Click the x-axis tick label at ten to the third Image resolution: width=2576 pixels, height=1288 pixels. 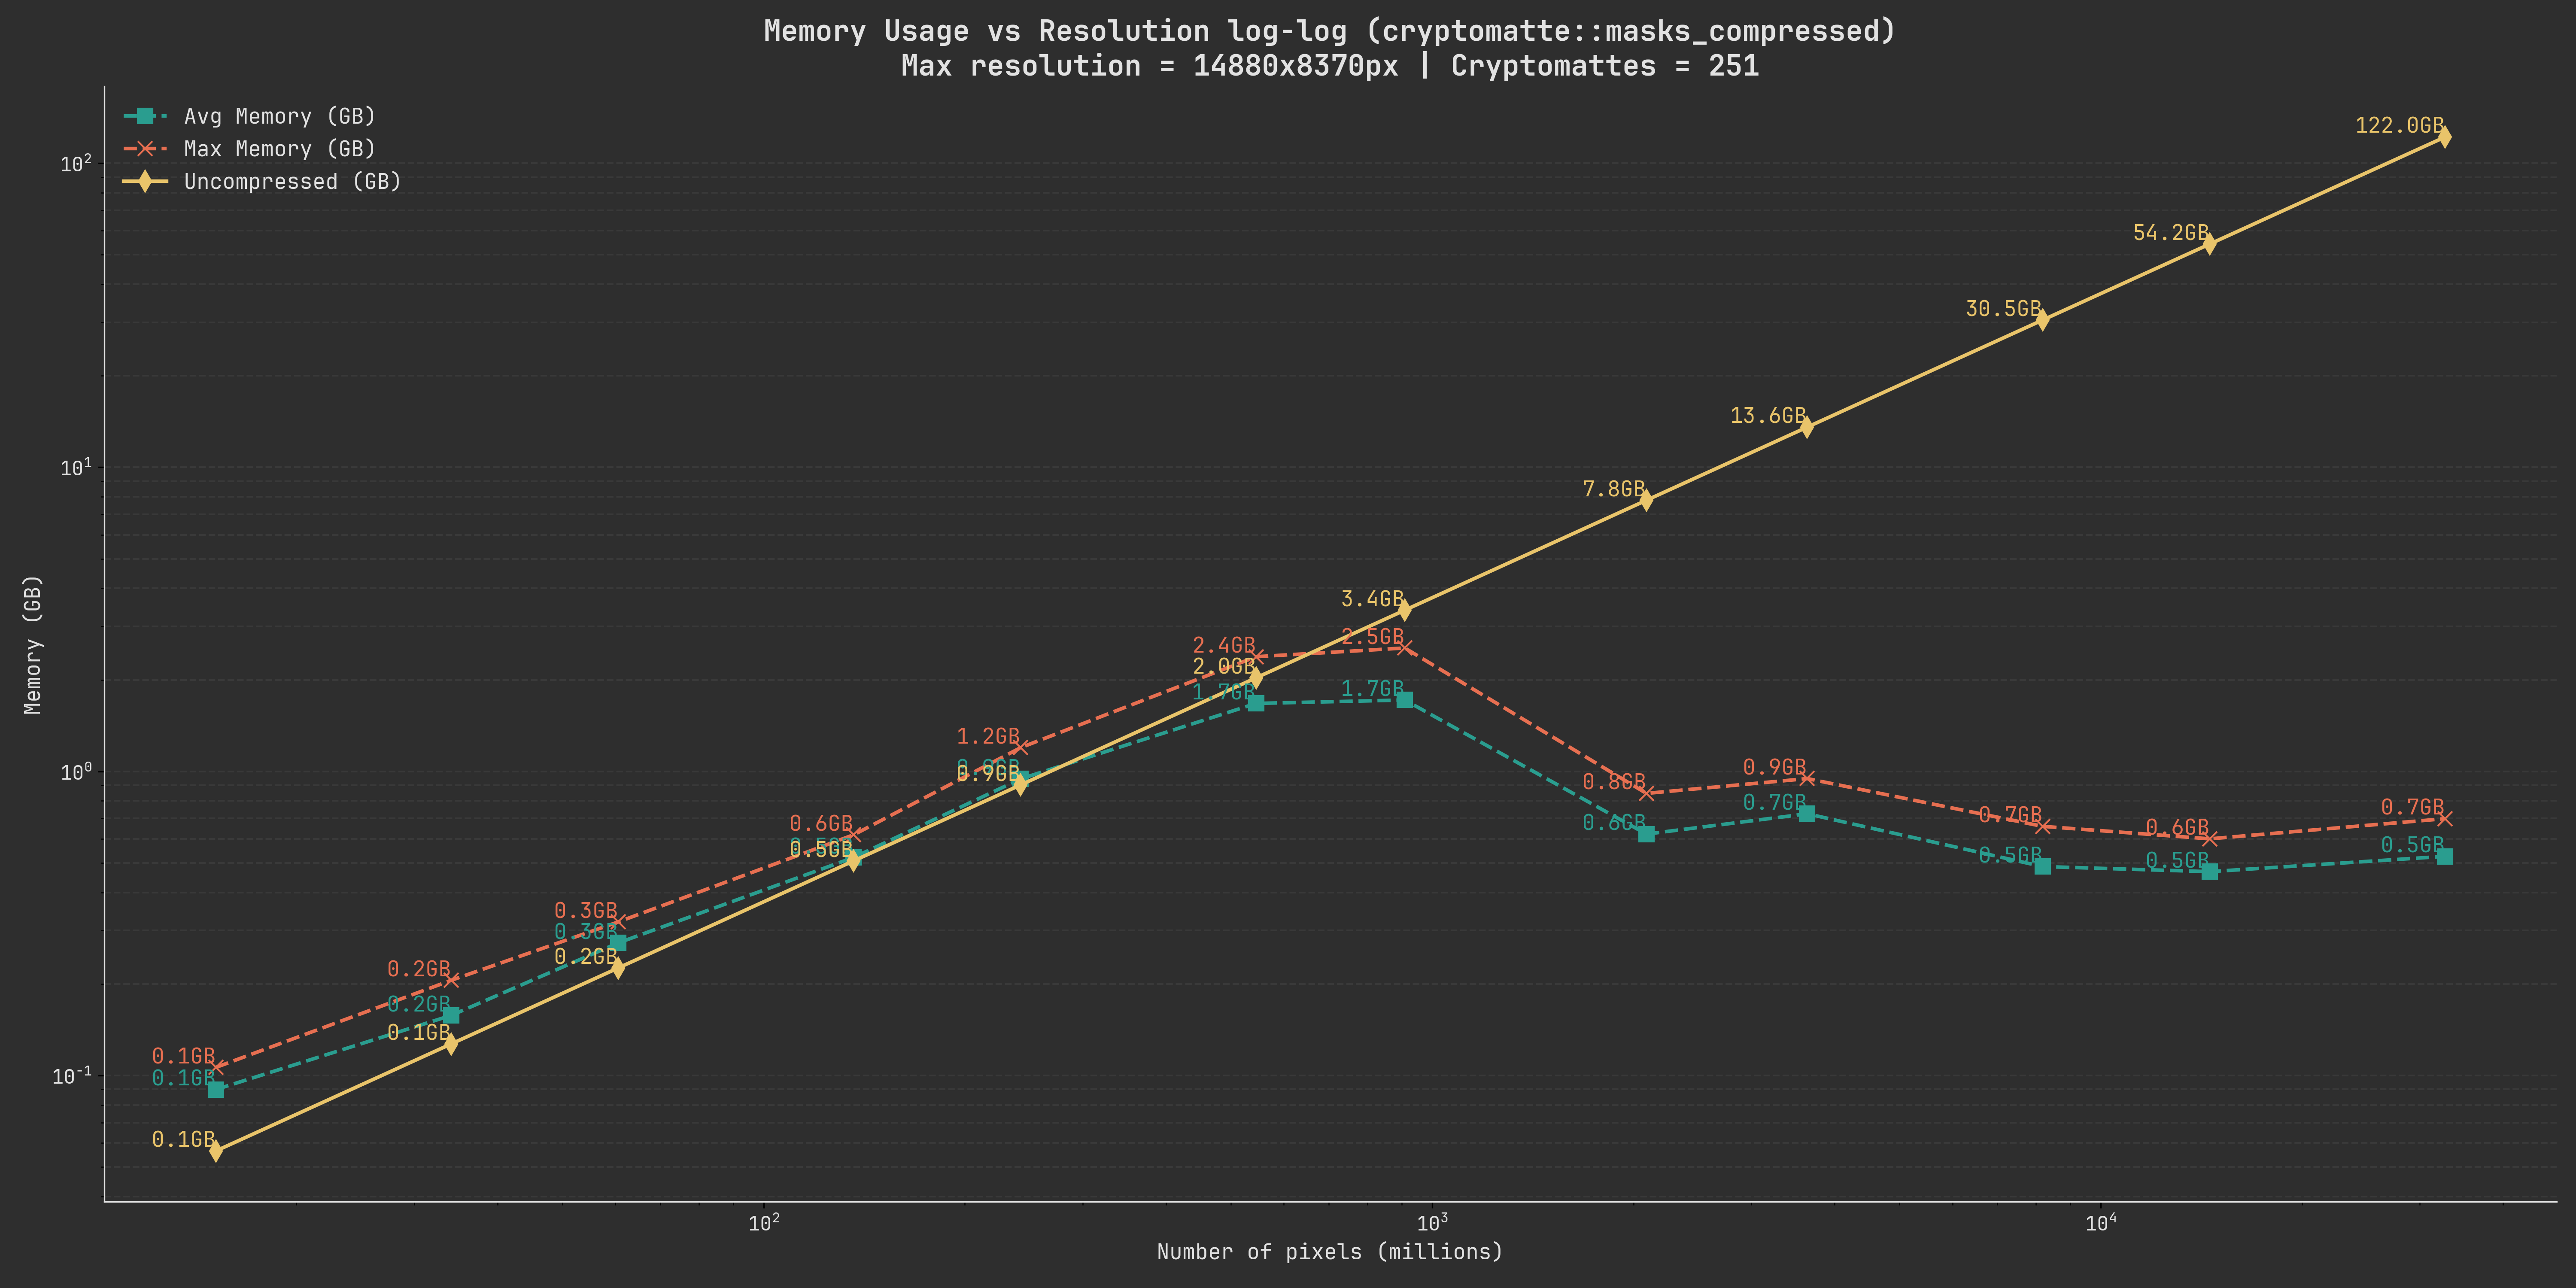coord(1433,1224)
